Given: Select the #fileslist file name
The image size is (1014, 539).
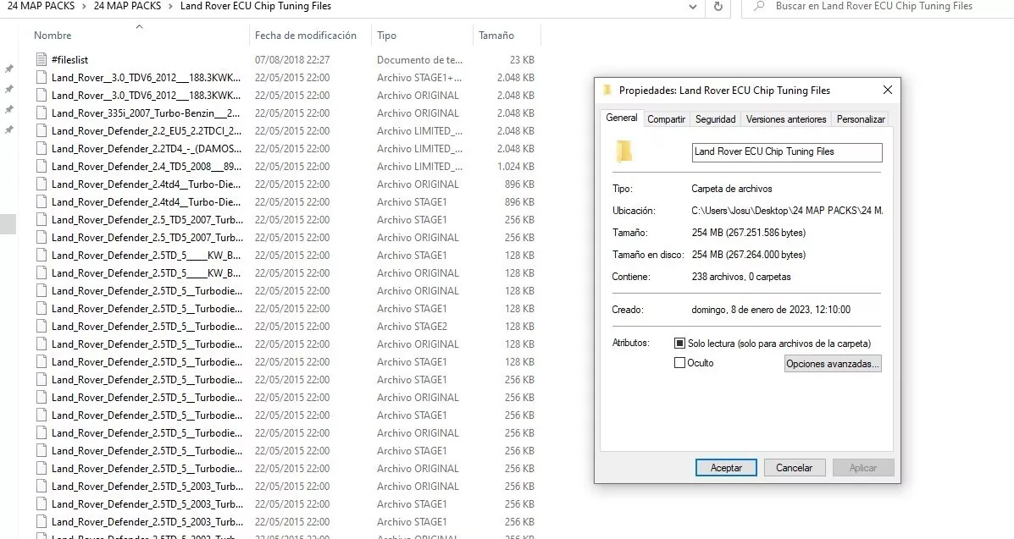Looking at the screenshot, I should 69,59.
